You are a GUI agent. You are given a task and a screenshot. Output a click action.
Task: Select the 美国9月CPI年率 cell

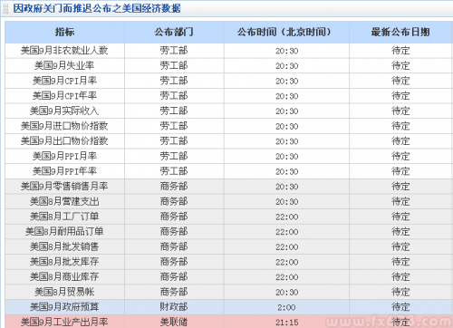(x=64, y=96)
